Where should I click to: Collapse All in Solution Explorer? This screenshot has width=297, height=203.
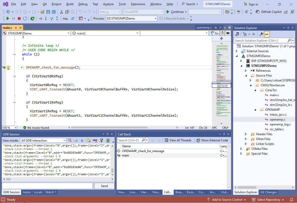coord(254,34)
